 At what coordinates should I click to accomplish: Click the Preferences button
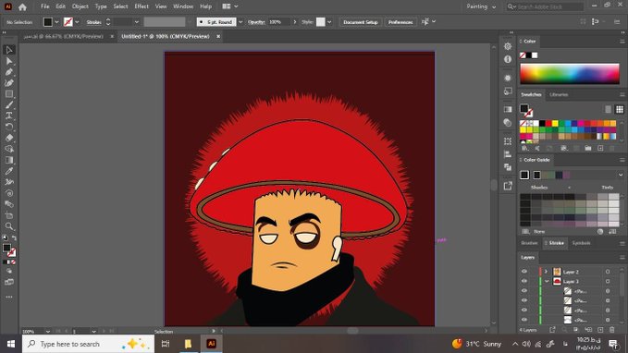click(400, 22)
